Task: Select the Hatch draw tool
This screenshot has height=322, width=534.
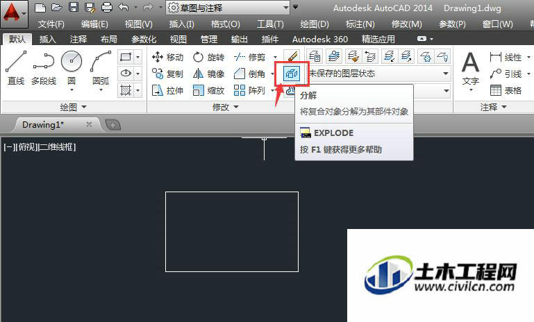Action: point(126,90)
